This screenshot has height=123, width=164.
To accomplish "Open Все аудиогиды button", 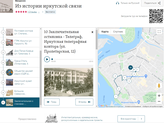I will (131, 119).
